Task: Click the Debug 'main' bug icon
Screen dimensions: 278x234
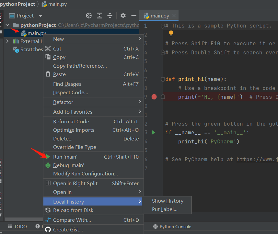Action: 48,165
